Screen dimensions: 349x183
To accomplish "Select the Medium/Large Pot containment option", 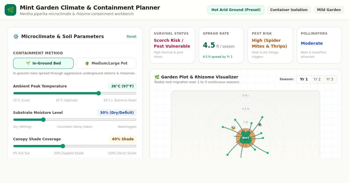I will [106, 63].
